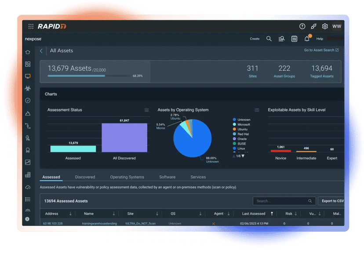
Task: Sort by Last Assessed column arrow
Action: coord(272,214)
